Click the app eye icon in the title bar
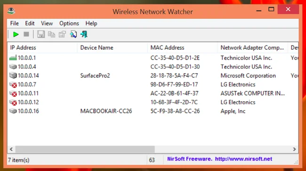 pos(11,11)
